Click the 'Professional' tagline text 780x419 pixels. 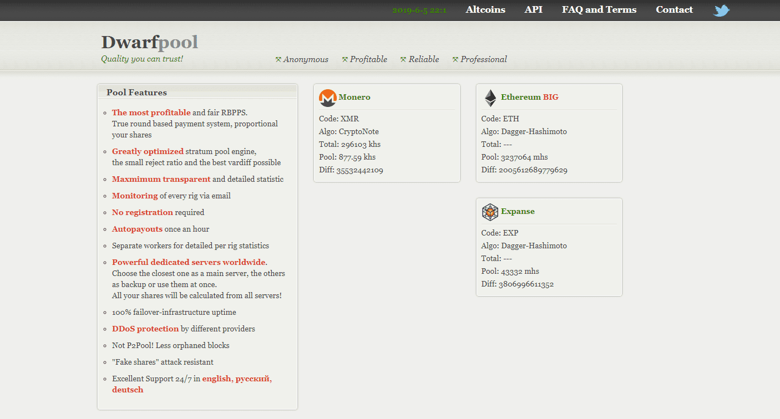coord(484,59)
